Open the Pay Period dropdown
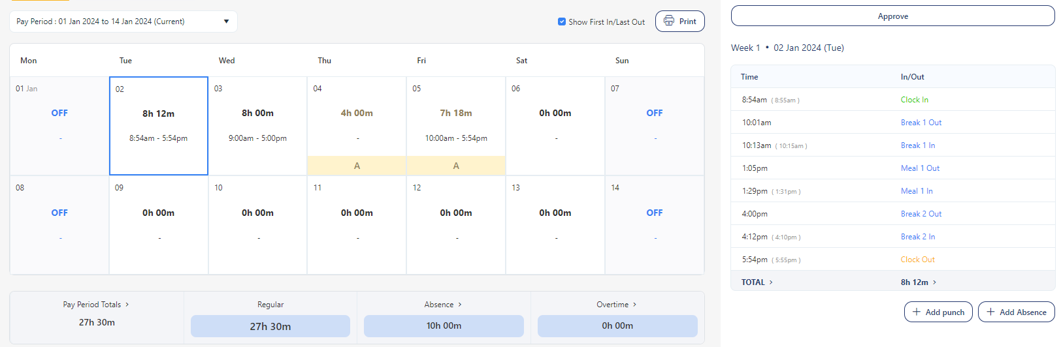The height and width of the screenshot is (347, 1061). [226, 22]
